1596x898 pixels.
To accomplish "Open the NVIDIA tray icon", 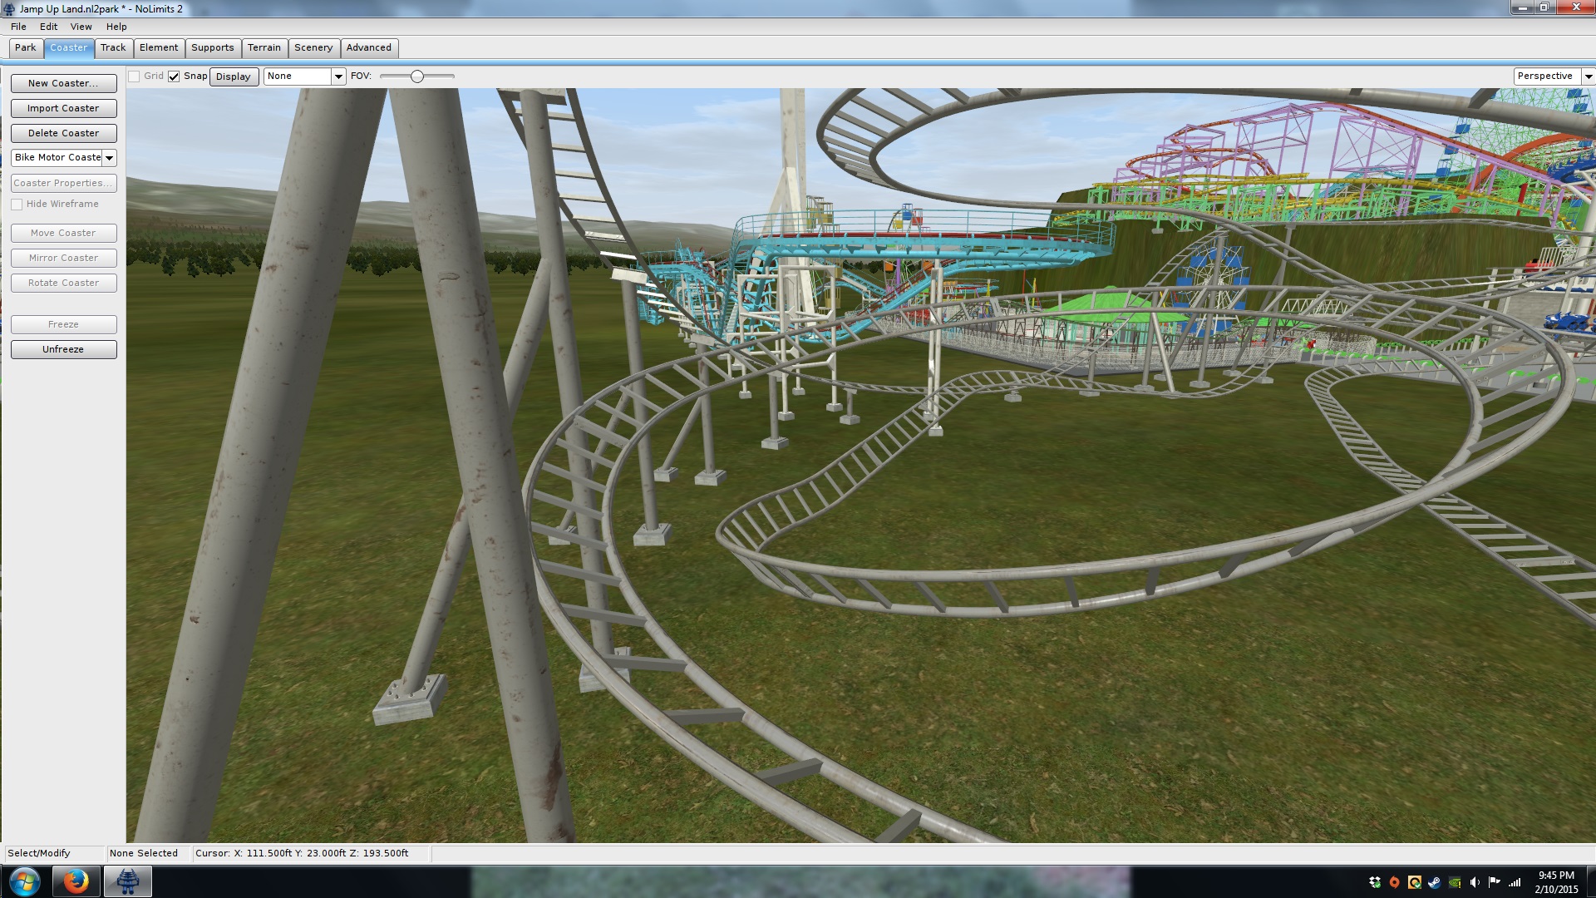I will coord(1454,882).
